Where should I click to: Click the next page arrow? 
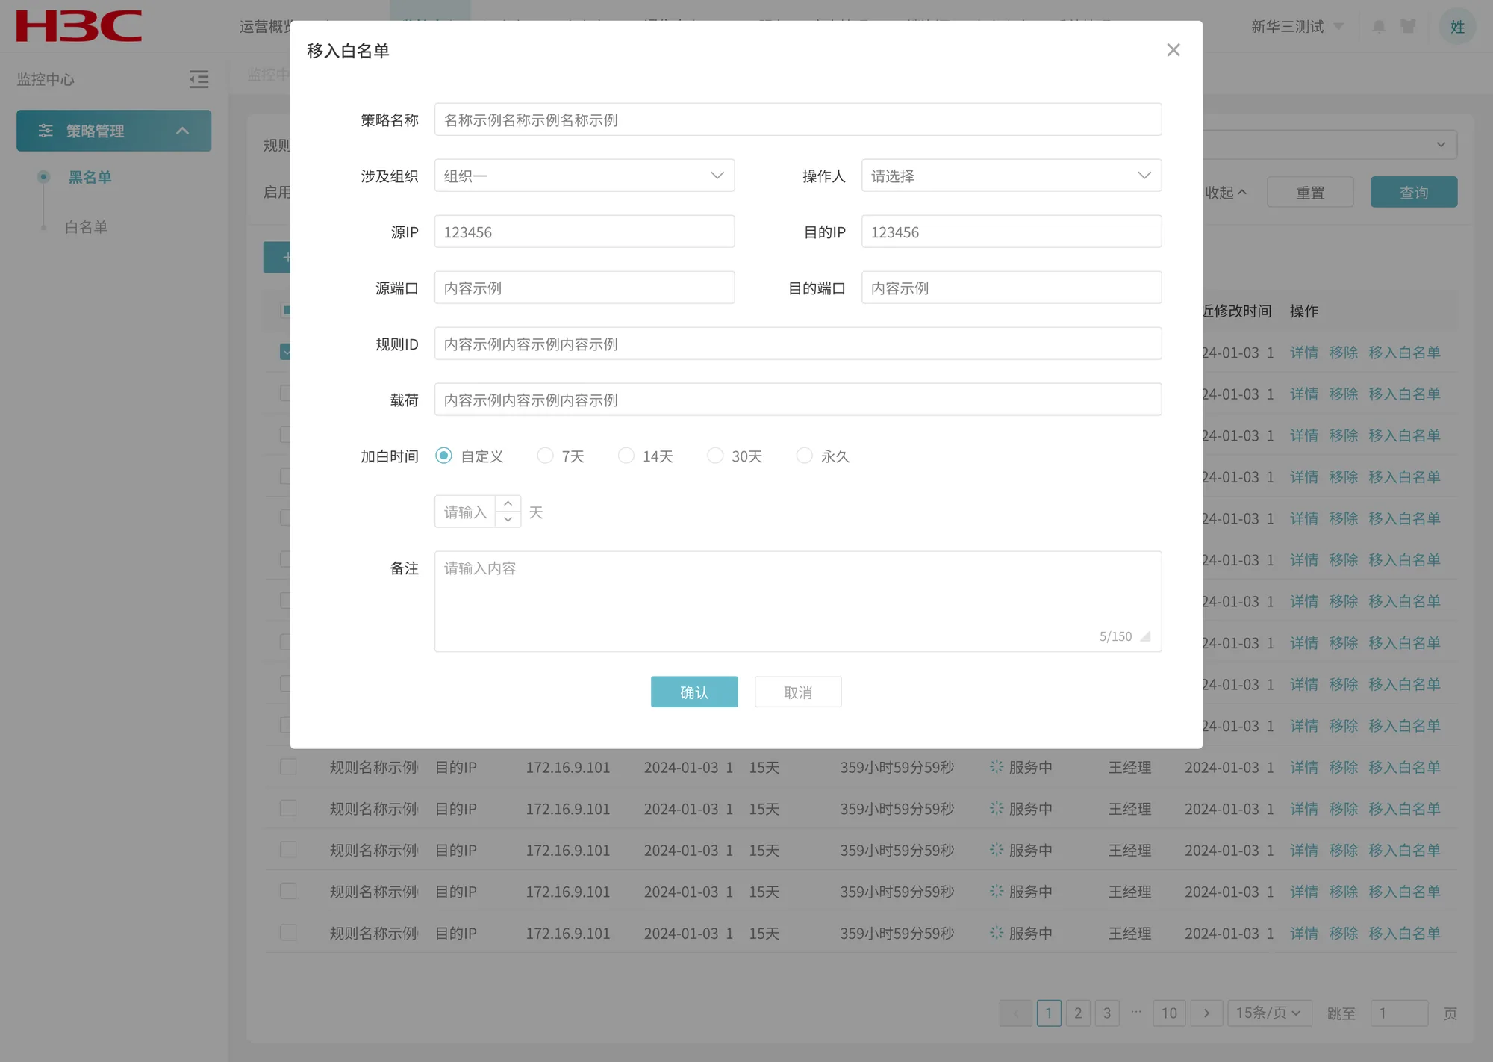[x=1206, y=1013]
